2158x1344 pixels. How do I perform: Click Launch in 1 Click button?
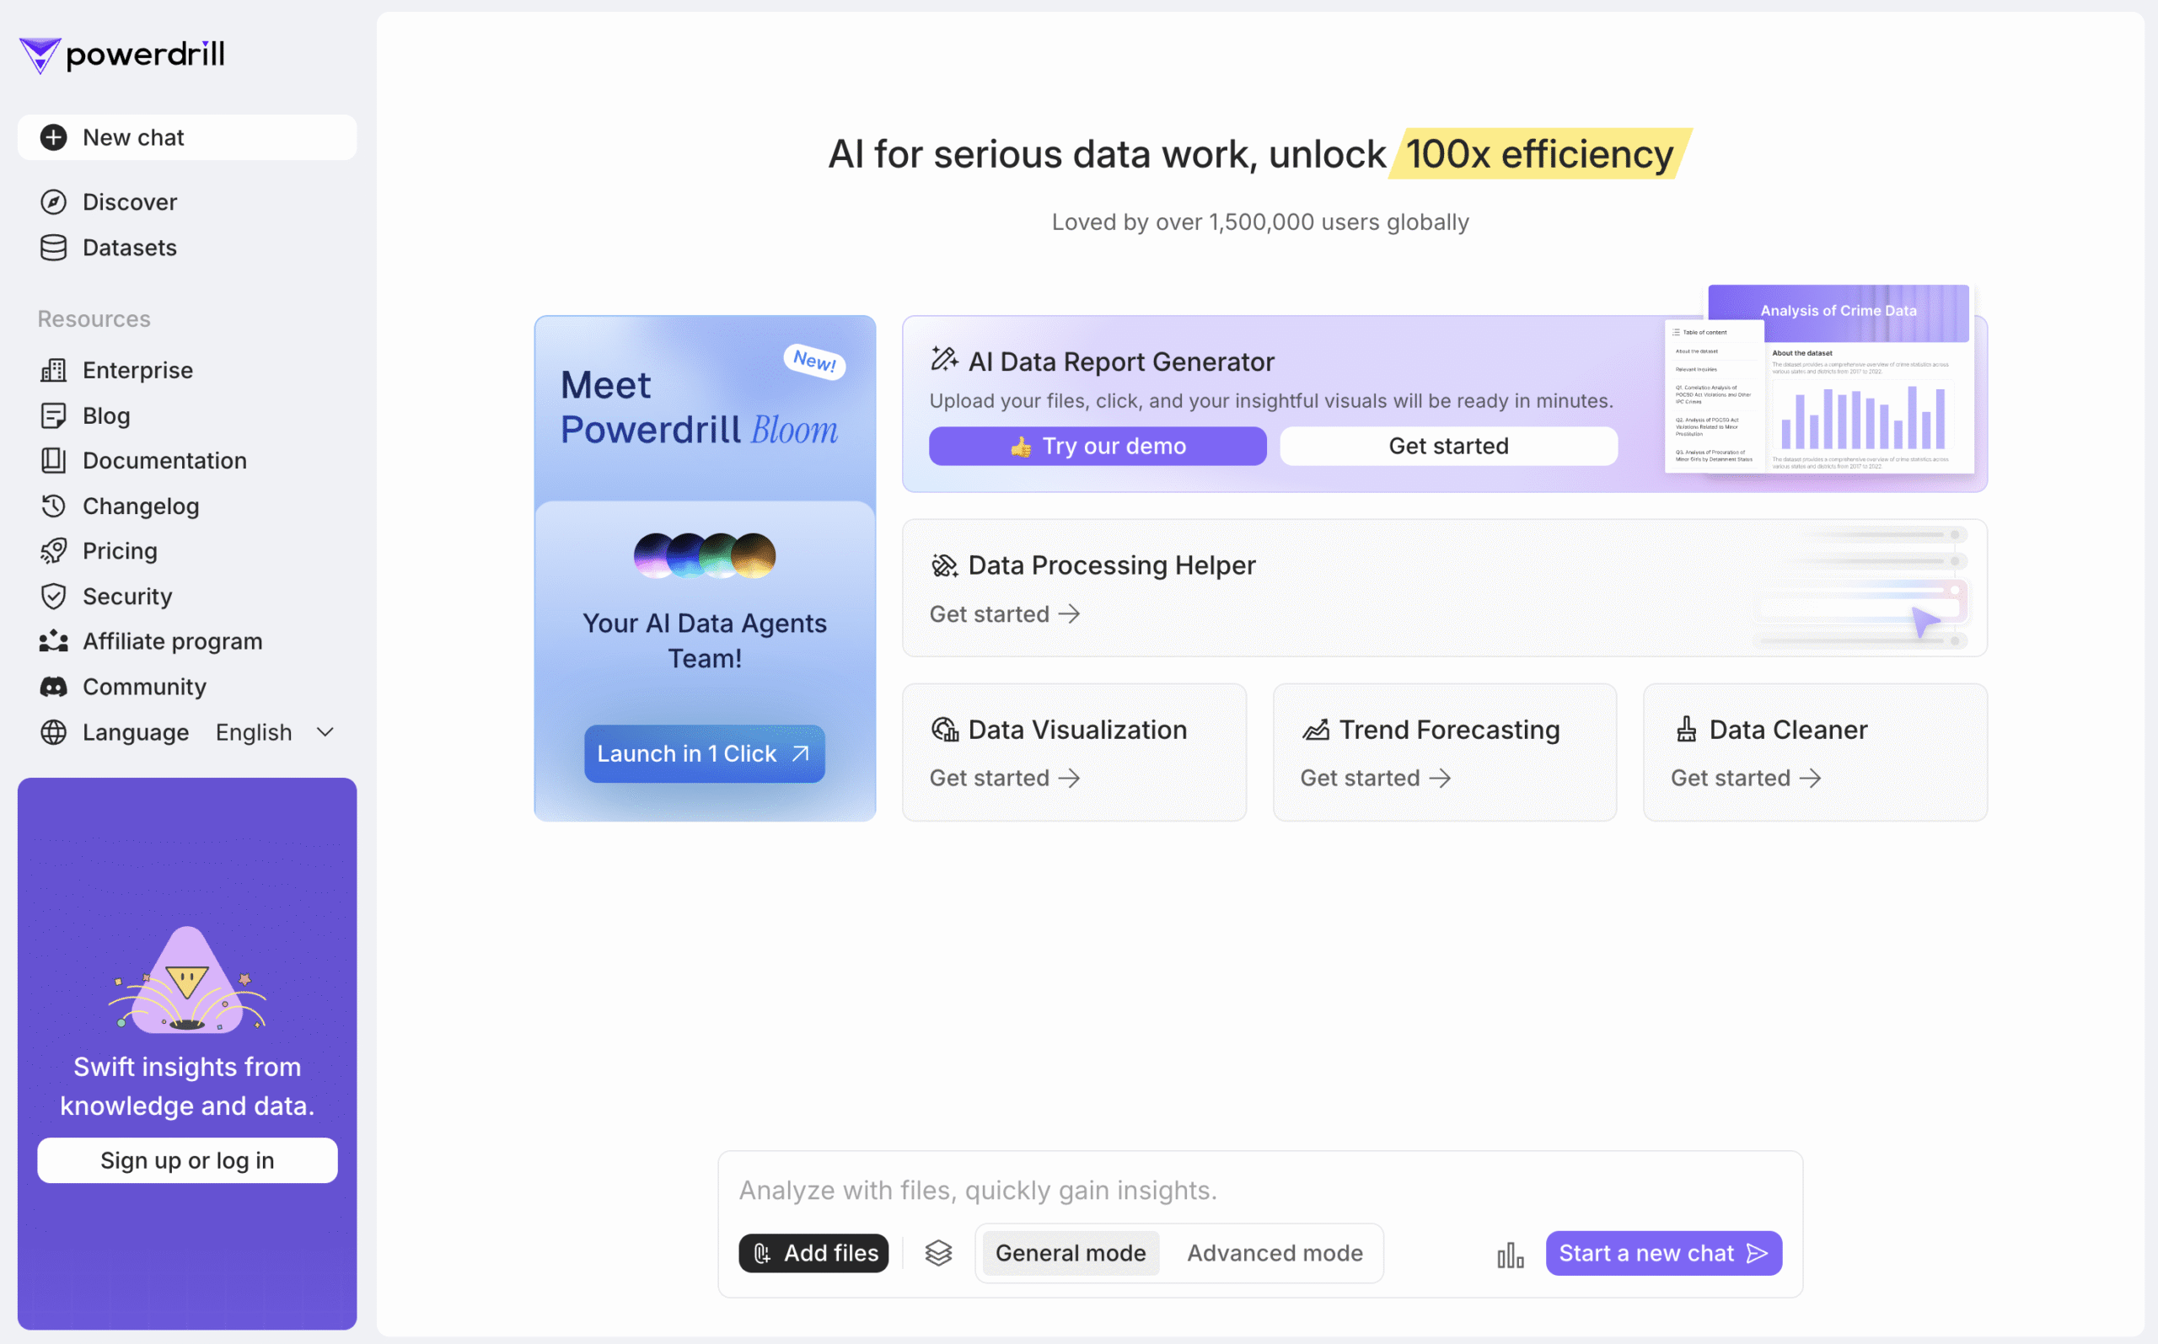pos(704,752)
